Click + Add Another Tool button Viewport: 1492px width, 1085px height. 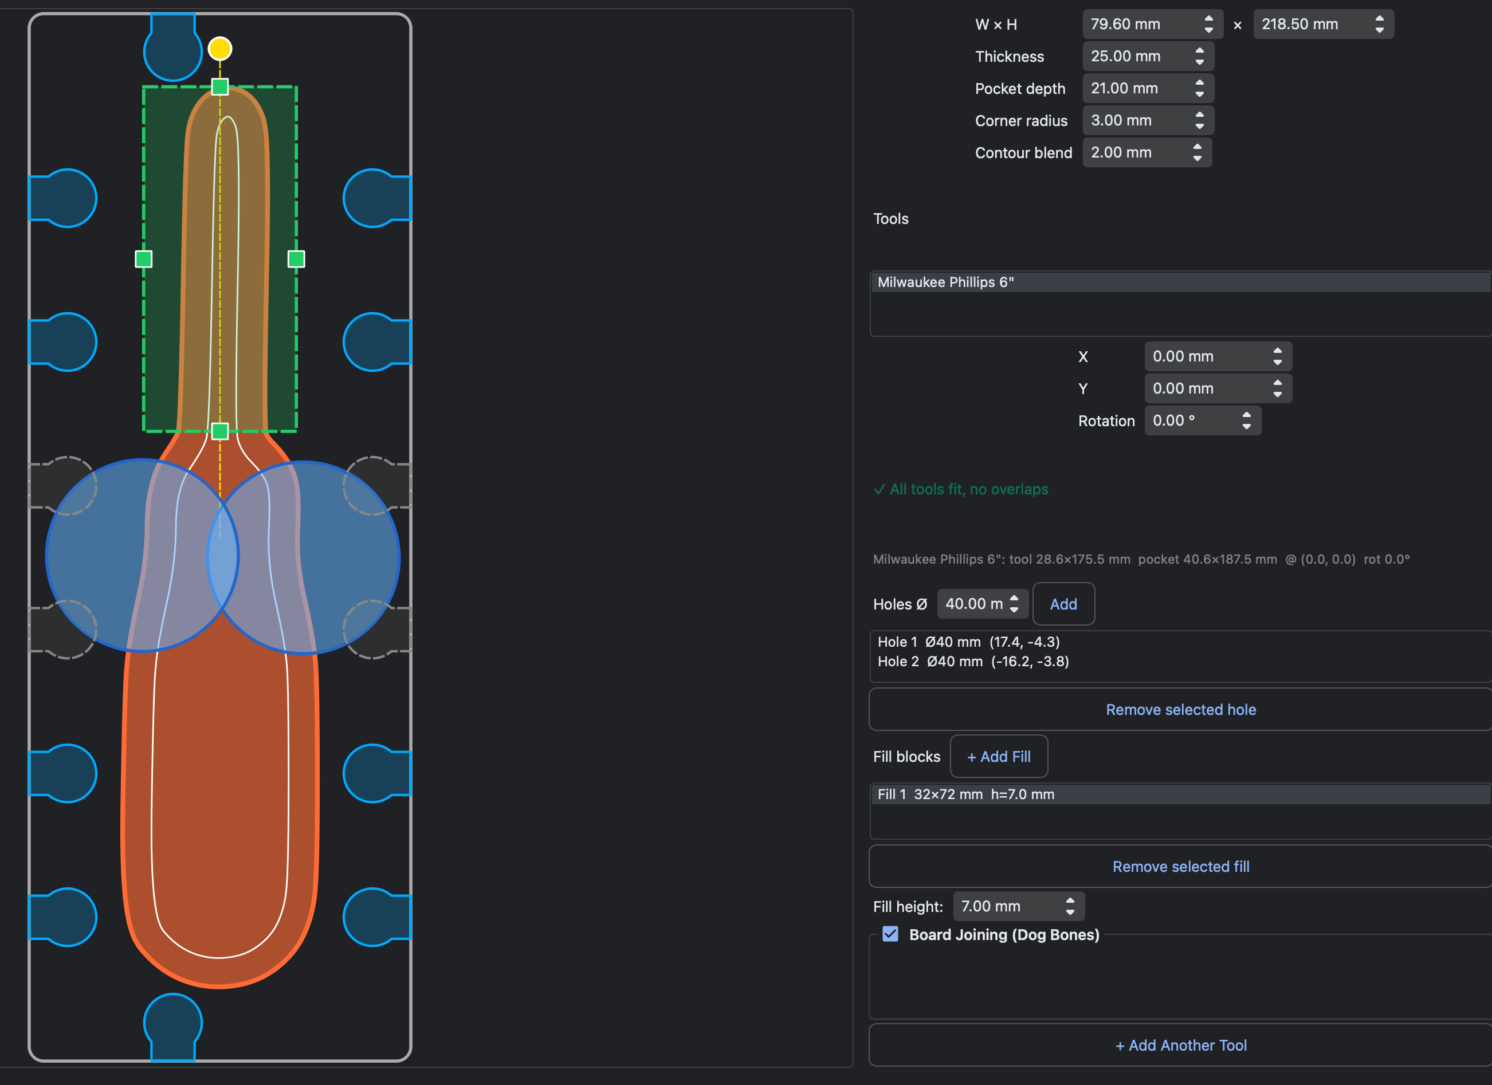tap(1180, 1045)
